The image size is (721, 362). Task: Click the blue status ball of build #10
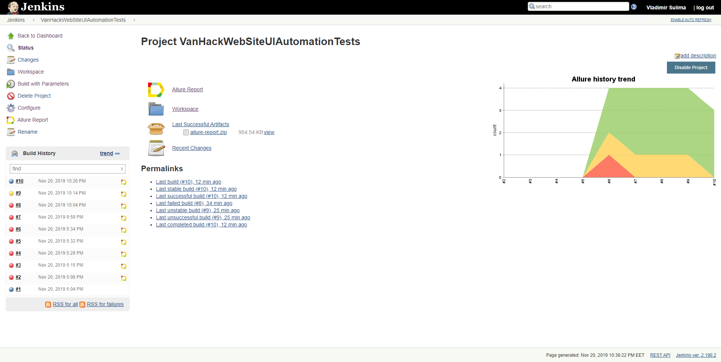coord(11,181)
